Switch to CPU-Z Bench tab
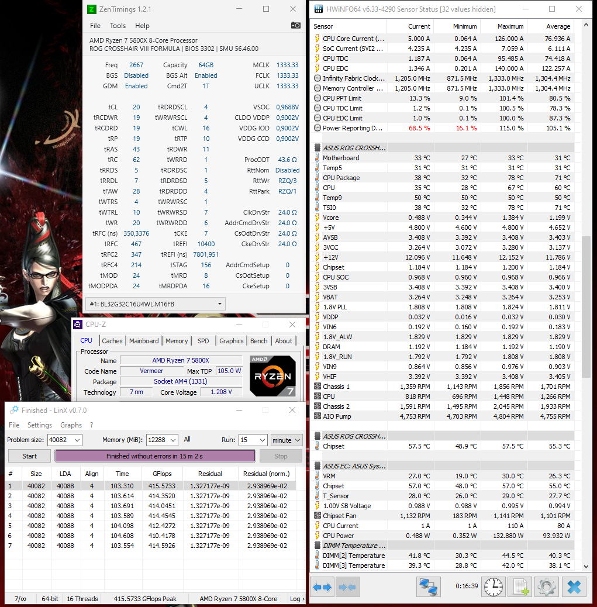Image resolution: width=597 pixels, height=607 pixels. [x=258, y=341]
